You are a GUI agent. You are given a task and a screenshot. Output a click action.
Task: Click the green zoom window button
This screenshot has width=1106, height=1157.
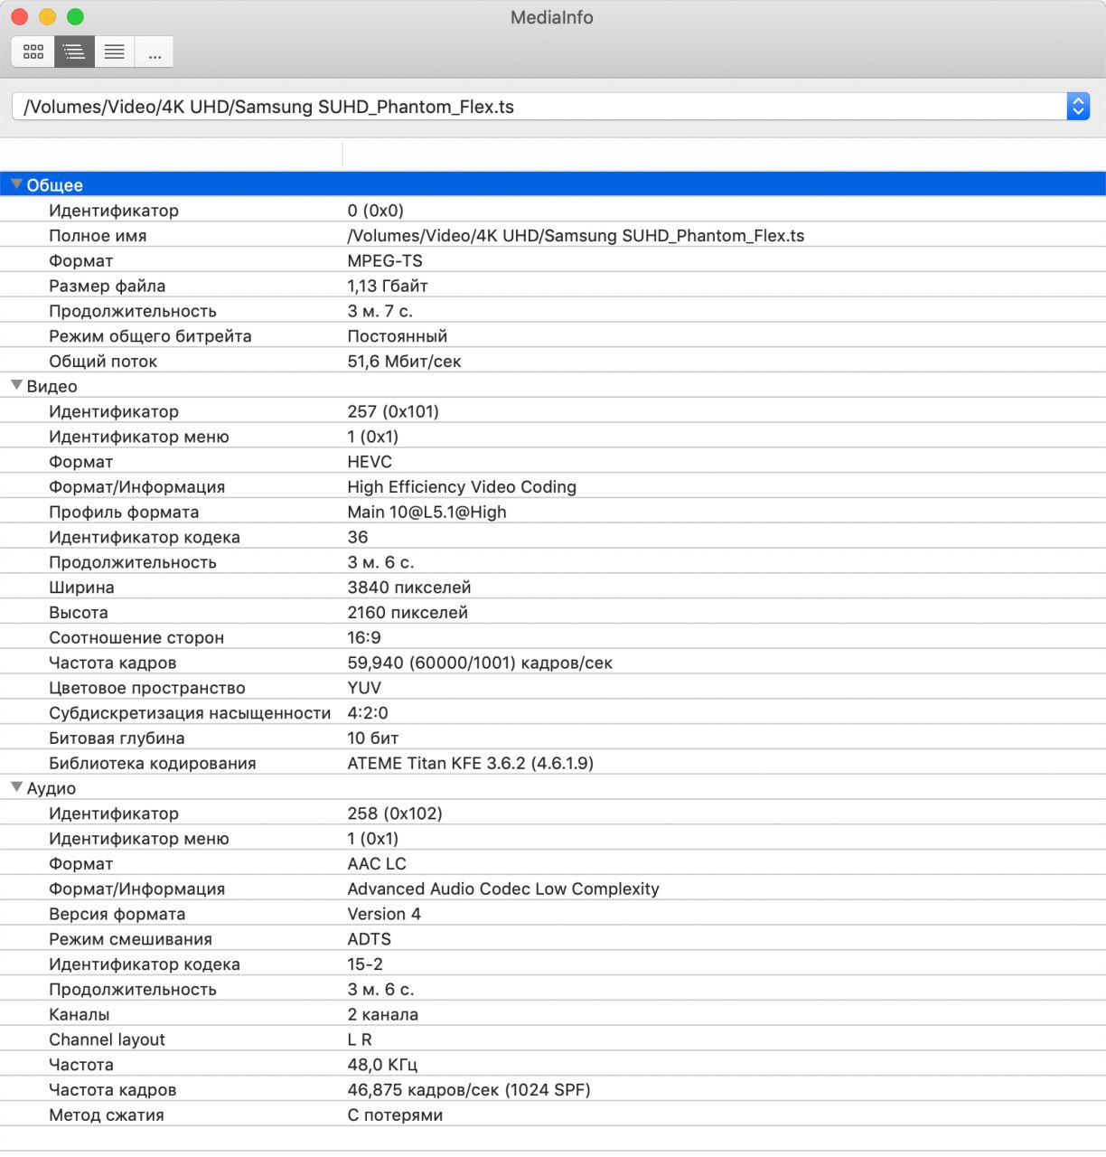(75, 16)
